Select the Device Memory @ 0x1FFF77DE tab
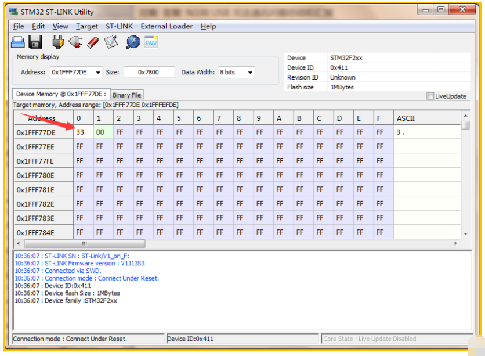Viewport: 485px width, 356px height. [61, 94]
